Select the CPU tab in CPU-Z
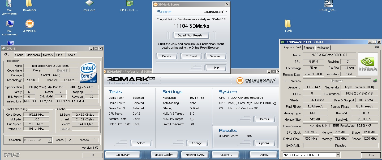Viewport: 382px width, 160px height. point(7,54)
